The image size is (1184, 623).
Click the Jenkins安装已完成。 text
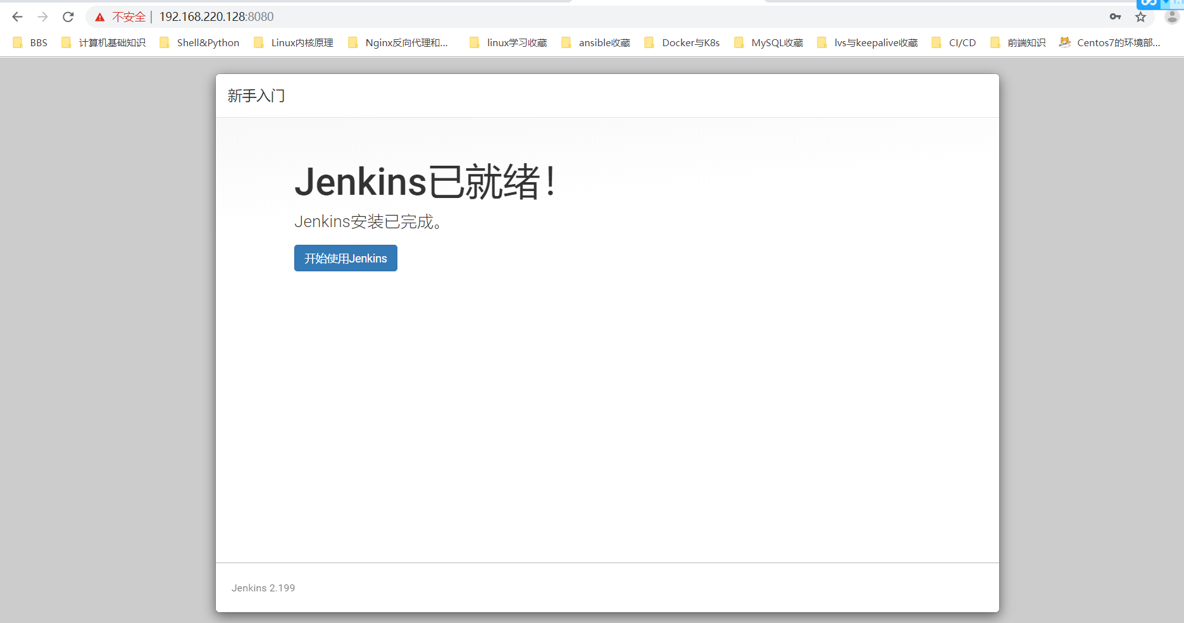click(x=368, y=221)
